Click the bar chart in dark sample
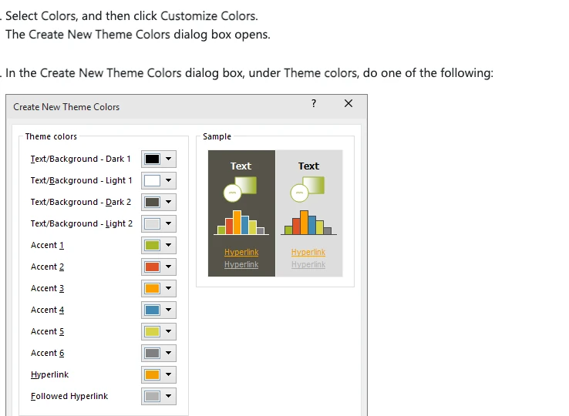The height and width of the screenshot is (416, 569). click(241, 223)
